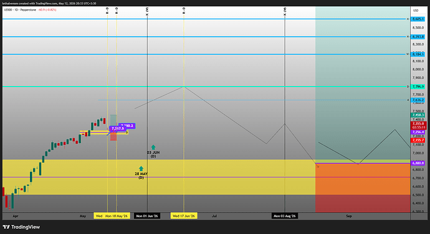Click the 7,217.5 purple chart price tag

[x=118, y=128]
